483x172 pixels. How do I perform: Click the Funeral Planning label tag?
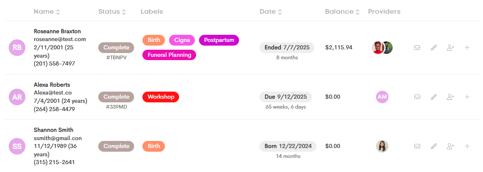169,55
